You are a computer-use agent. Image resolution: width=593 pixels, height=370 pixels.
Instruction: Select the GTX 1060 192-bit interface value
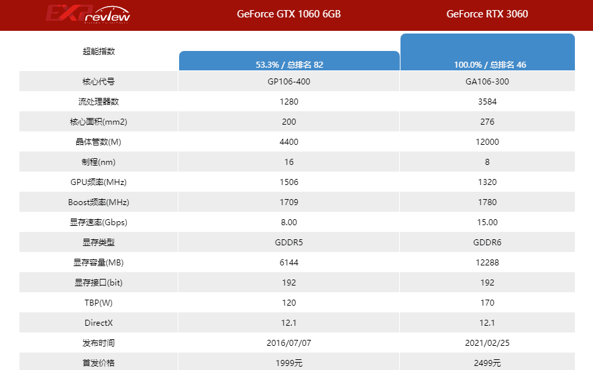click(289, 282)
